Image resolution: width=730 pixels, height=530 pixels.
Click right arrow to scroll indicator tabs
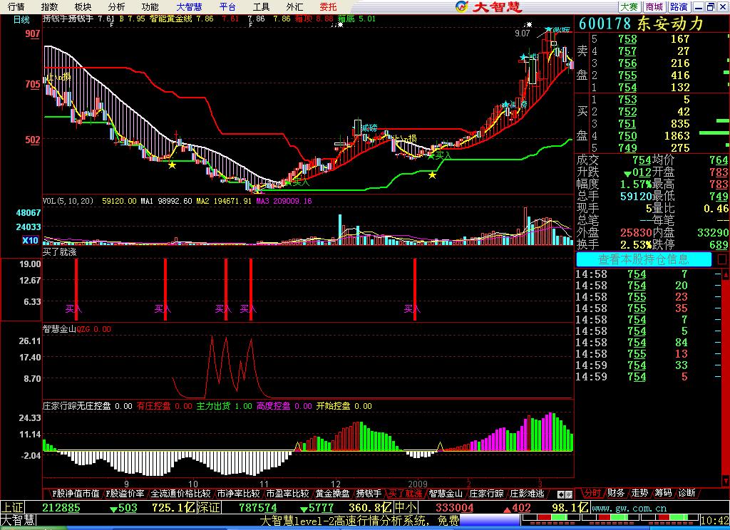click(569, 494)
